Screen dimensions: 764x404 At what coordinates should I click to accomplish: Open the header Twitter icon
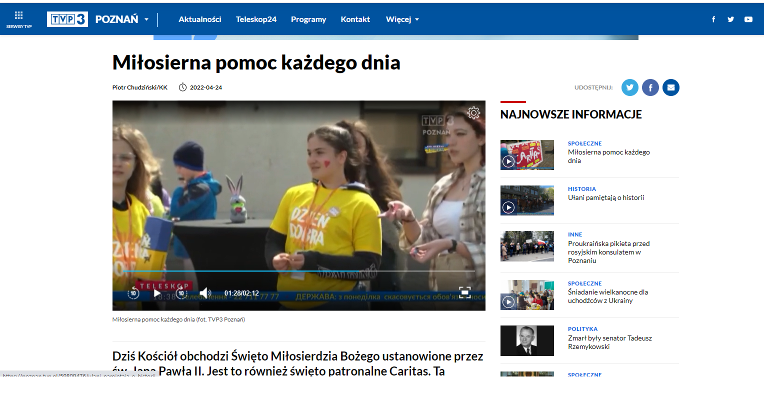pos(731,19)
